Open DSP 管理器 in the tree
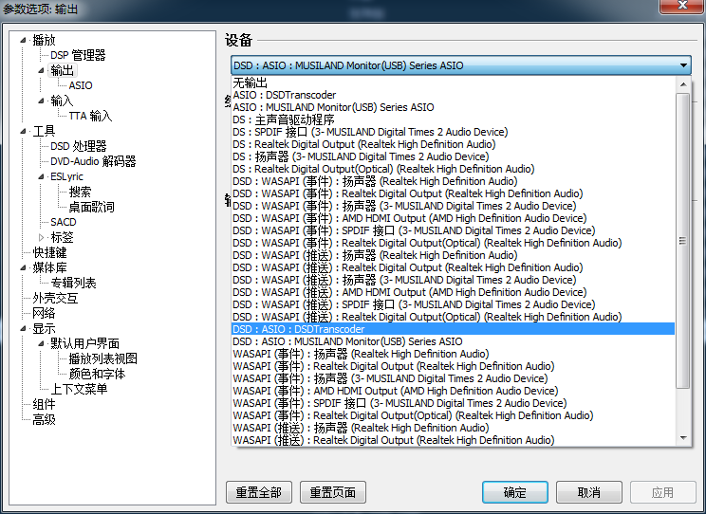This screenshot has width=706, height=514. (78, 56)
